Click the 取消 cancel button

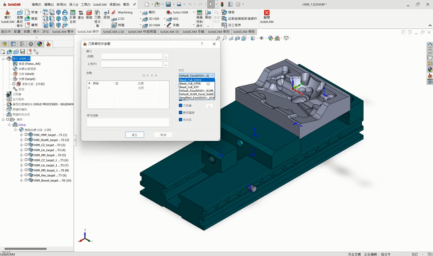click(163, 135)
